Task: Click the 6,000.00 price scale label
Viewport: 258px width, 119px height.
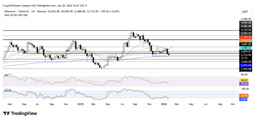Action: [244, 19]
